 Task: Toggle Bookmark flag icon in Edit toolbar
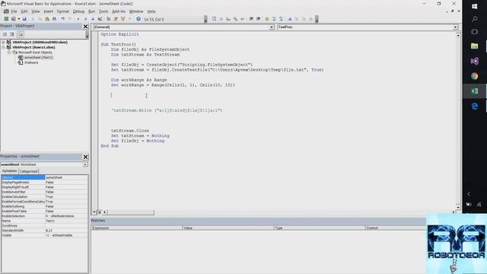tap(289, 19)
